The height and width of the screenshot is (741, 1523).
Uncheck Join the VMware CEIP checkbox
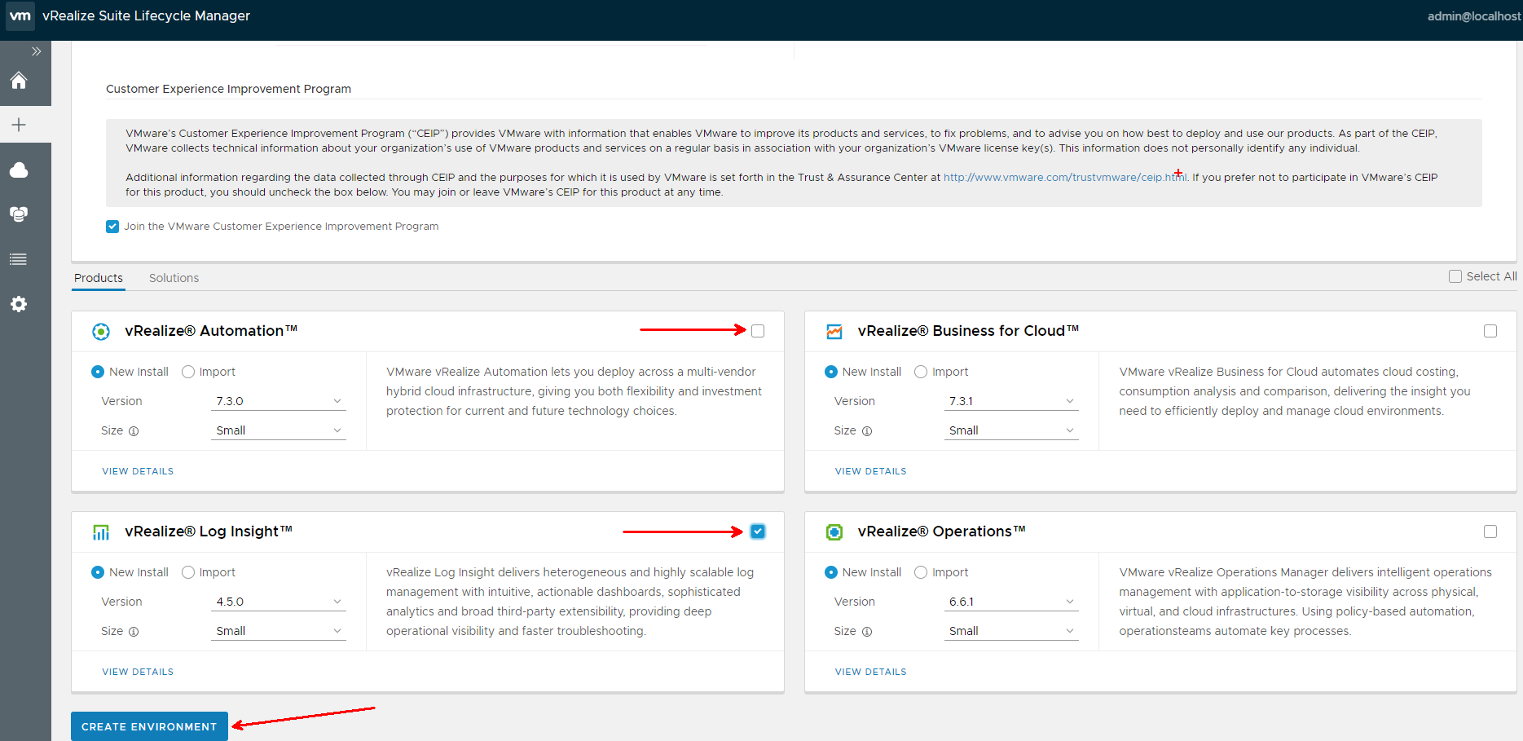(112, 227)
